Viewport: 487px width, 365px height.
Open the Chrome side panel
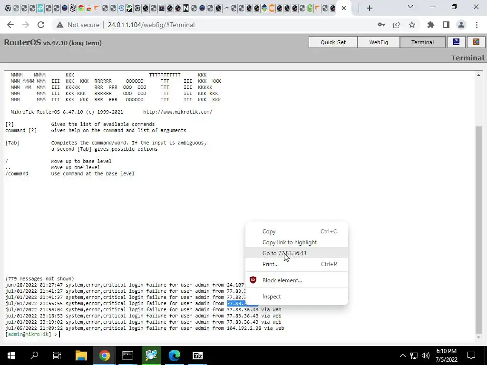click(x=446, y=25)
